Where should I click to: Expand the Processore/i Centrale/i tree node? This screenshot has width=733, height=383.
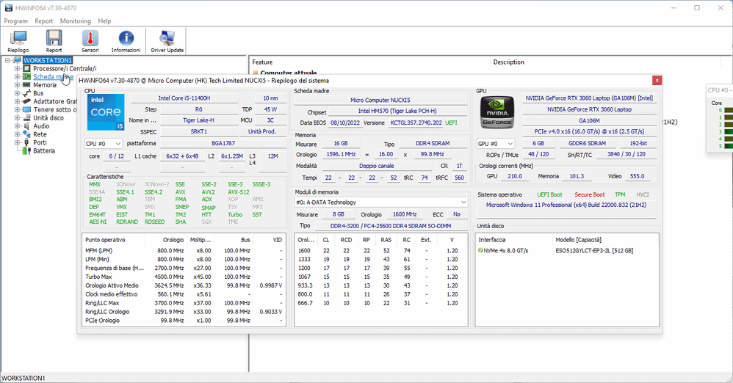click(18, 68)
